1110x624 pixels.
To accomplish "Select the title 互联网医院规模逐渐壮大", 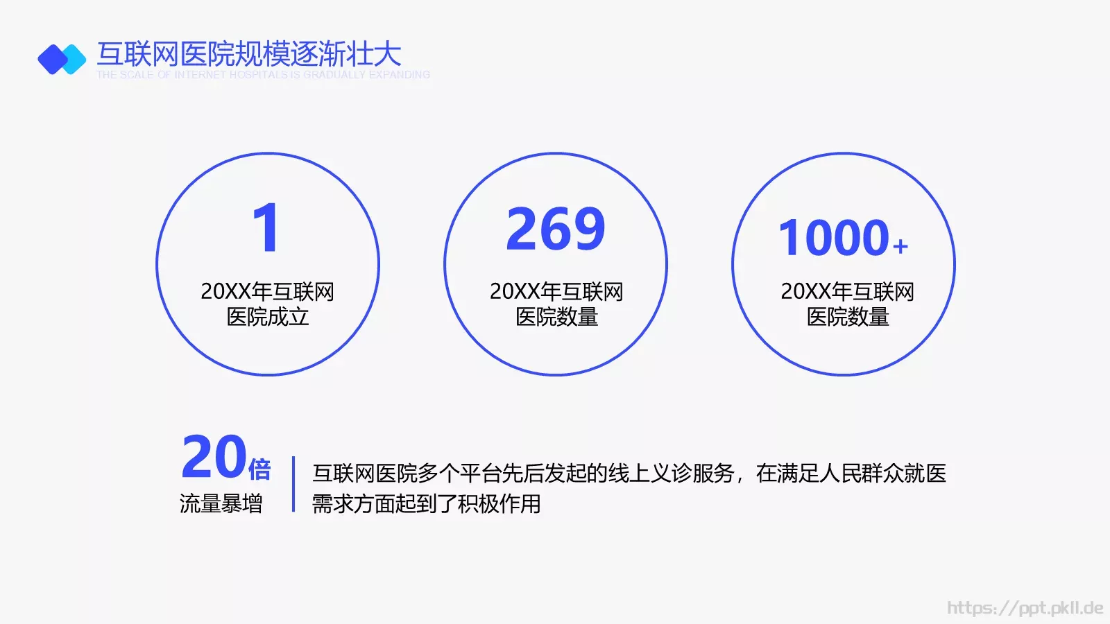I will click(249, 54).
